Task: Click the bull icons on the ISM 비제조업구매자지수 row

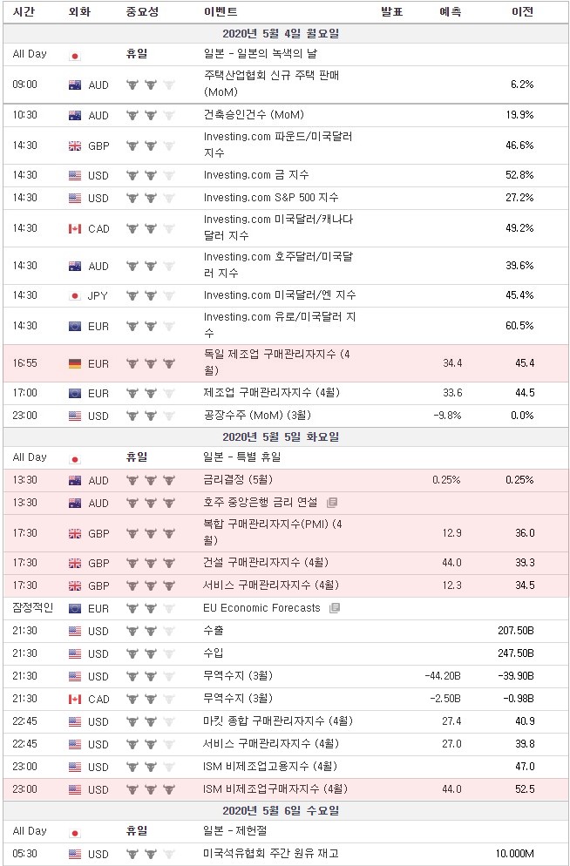Action: (x=150, y=789)
